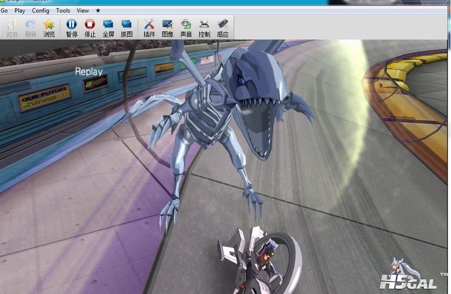The image size is (451, 294).
Task: Click the 刷新 (Refresh) toolbar icon
Action: (x=30, y=28)
